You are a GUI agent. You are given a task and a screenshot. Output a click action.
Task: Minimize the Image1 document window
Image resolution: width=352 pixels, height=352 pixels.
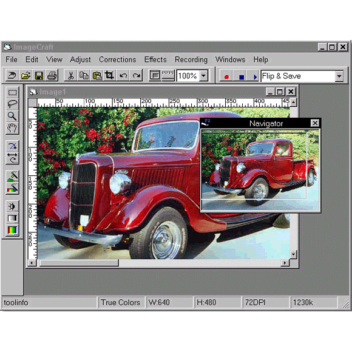coord(271,92)
